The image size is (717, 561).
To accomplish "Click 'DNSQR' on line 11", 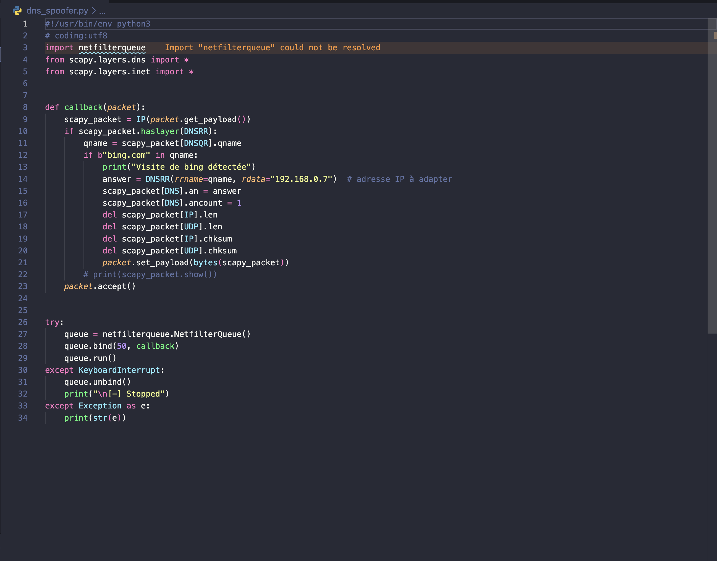I will pyautogui.click(x=196, y=143).
